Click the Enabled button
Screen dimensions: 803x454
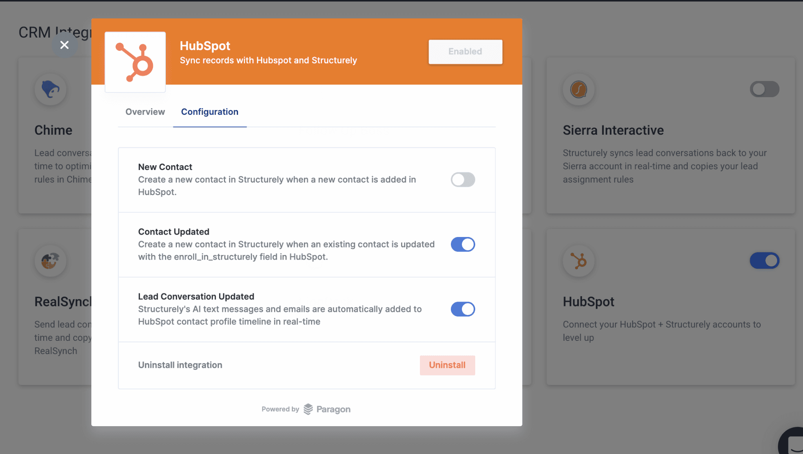(x=465, y=52)
